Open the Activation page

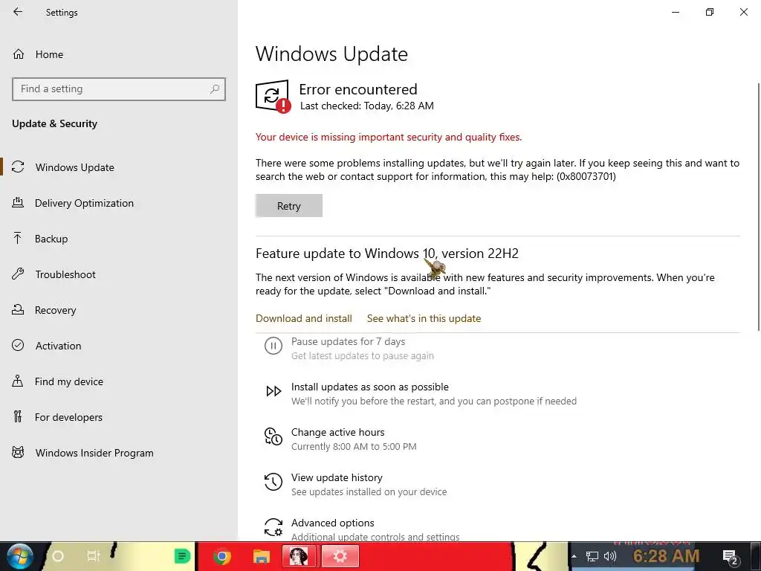(x=58, y=346)
